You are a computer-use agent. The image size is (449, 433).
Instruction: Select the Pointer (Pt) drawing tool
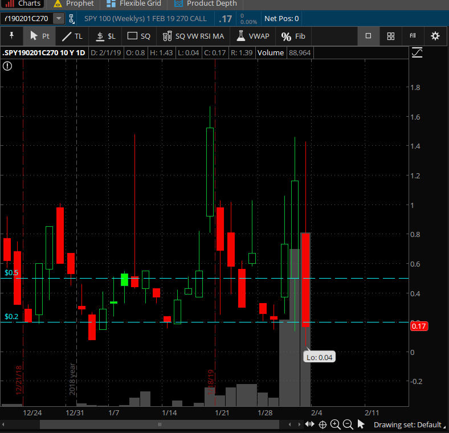(x=39, y=36)
